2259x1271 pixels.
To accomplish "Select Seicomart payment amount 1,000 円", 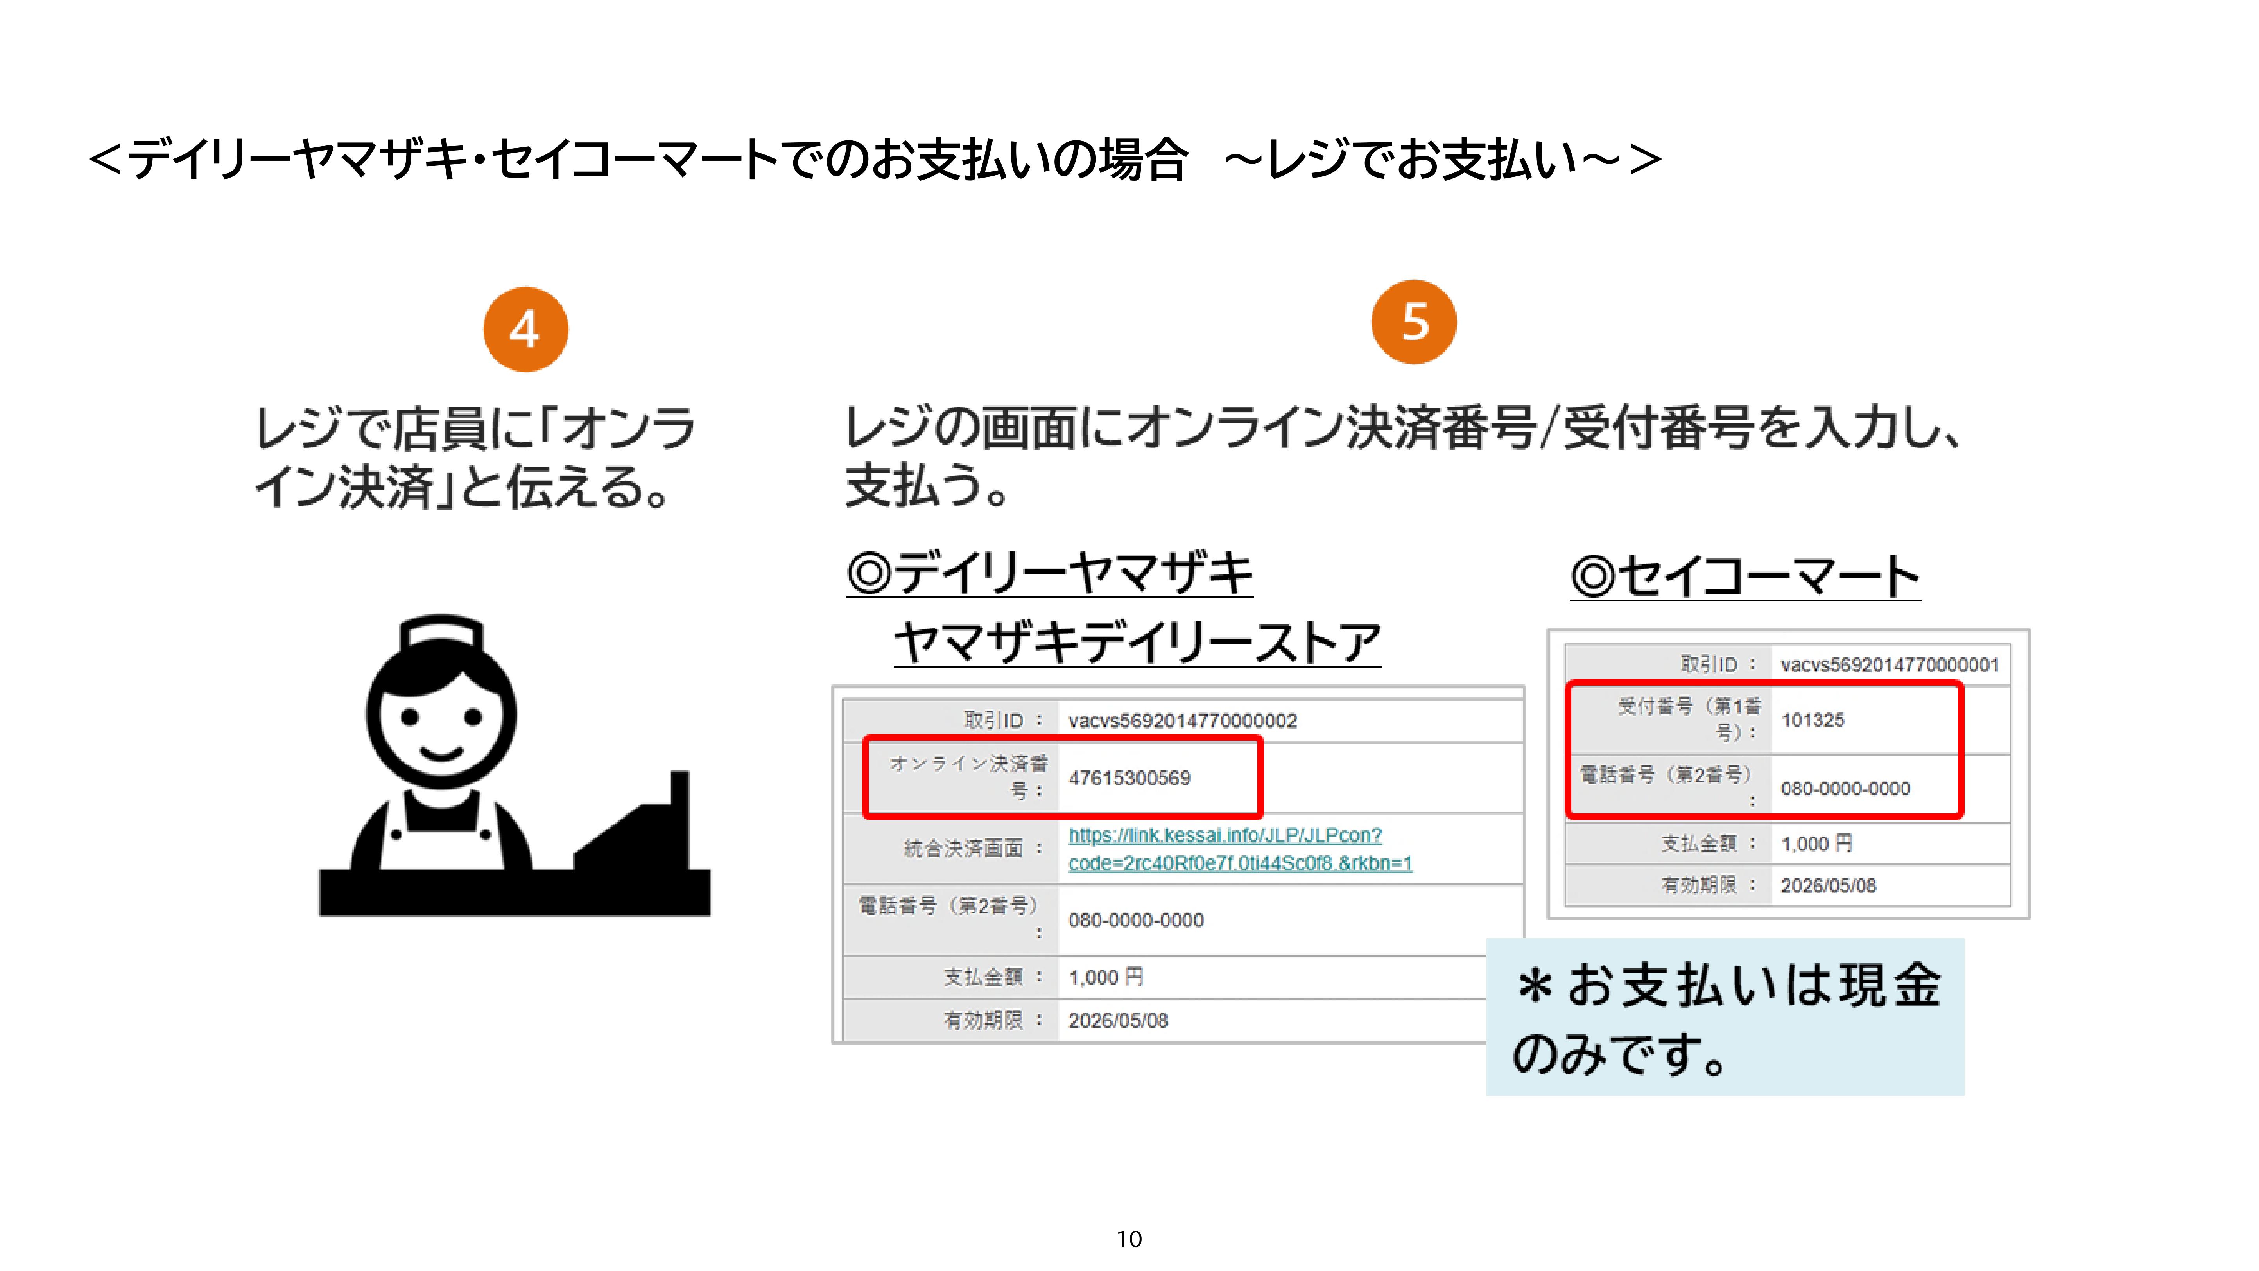I will [x=1816, y=844].
